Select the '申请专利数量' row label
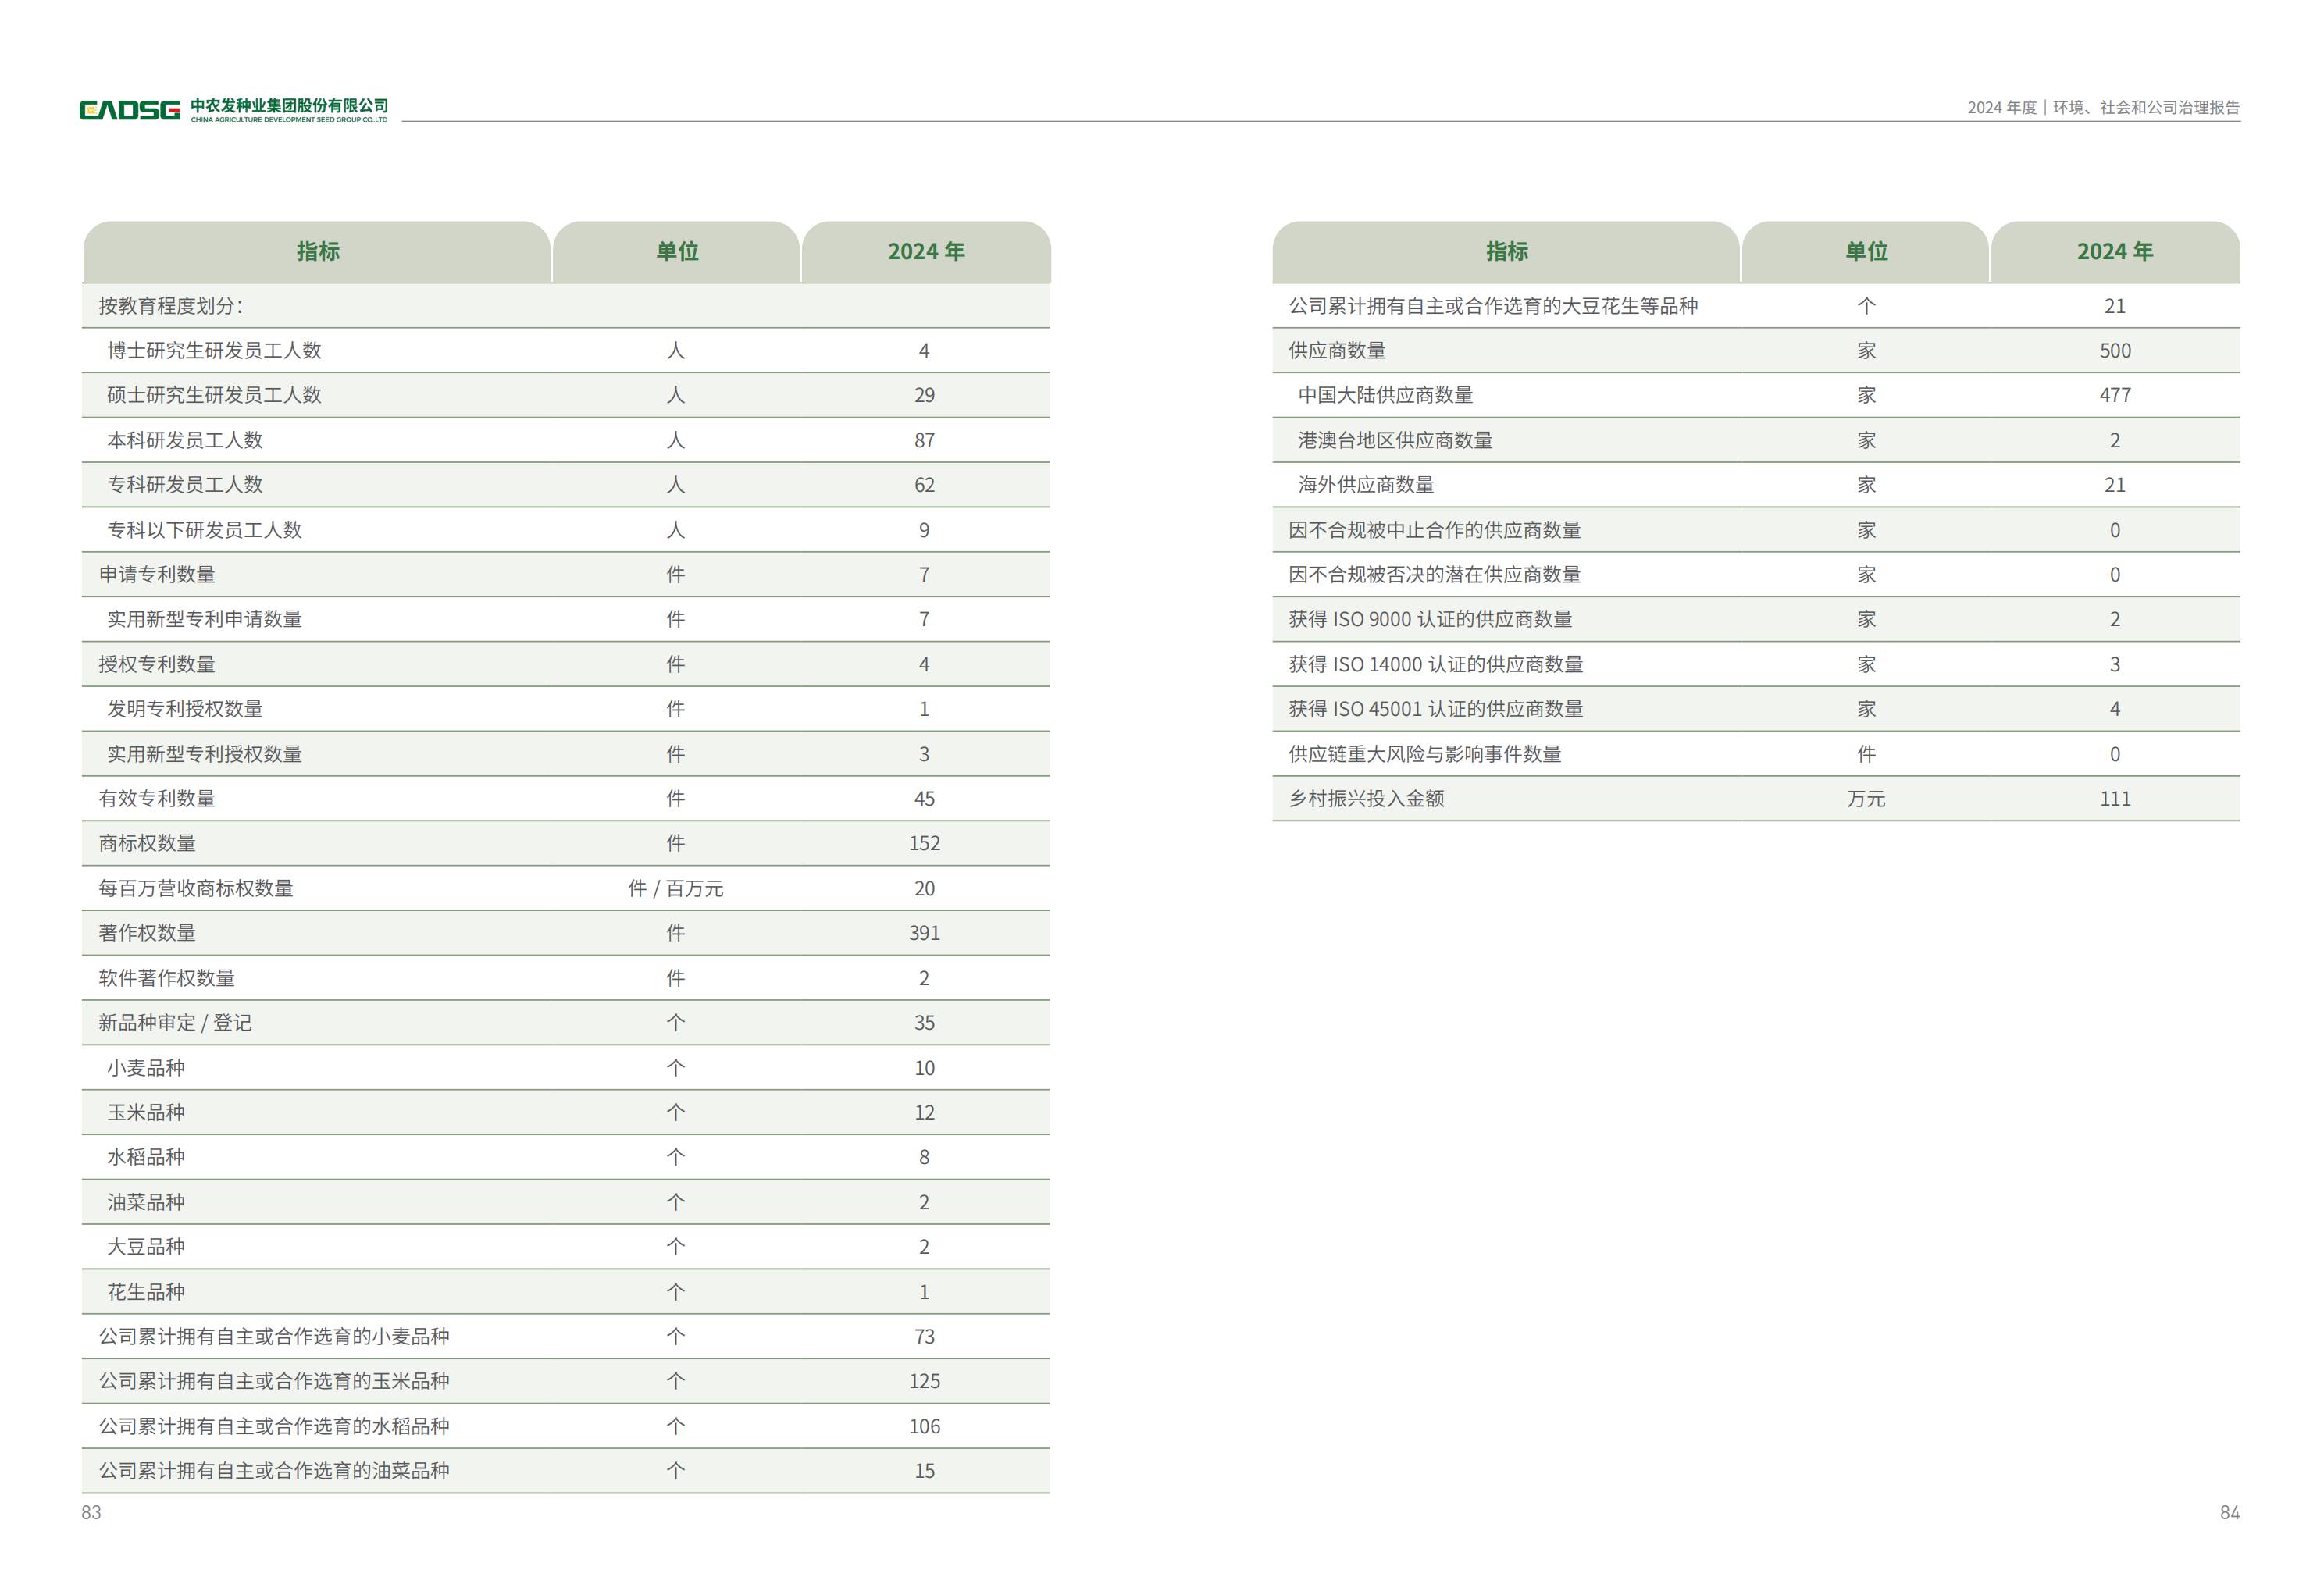This screenshot has width=2324, height=1577. [x=156, y=575]
